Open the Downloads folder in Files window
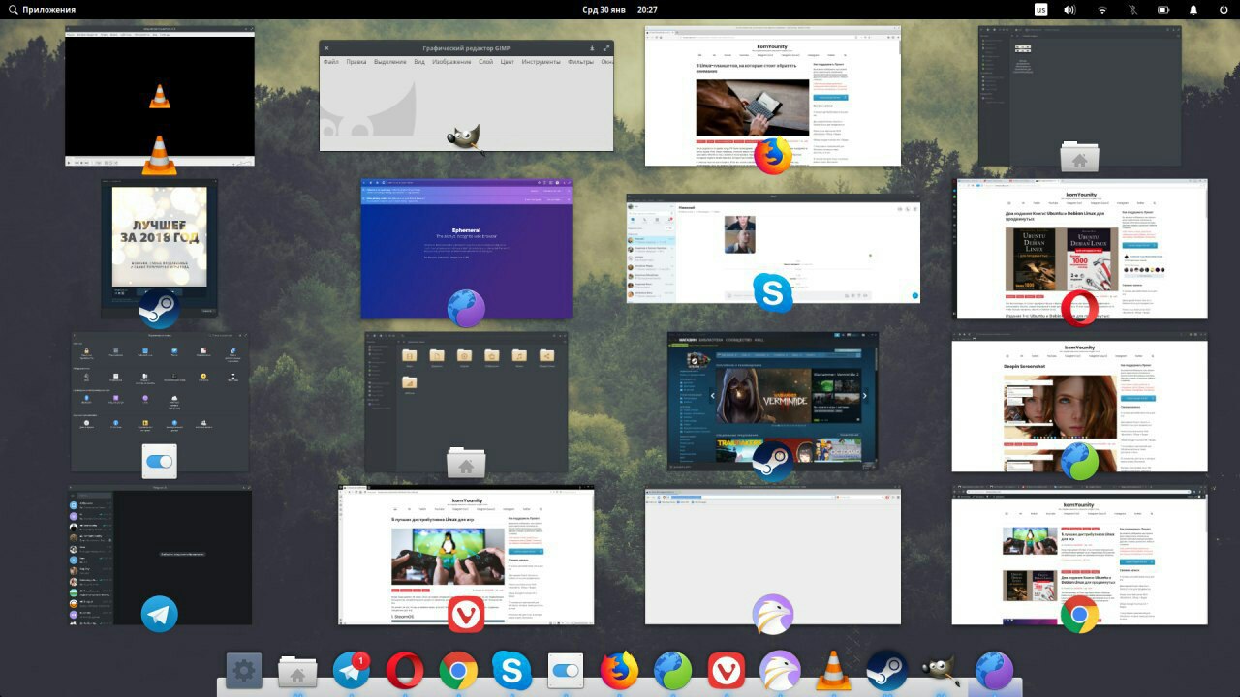Image resolution: width=1240 pixels, height=697 pixels. coord(464,358)
